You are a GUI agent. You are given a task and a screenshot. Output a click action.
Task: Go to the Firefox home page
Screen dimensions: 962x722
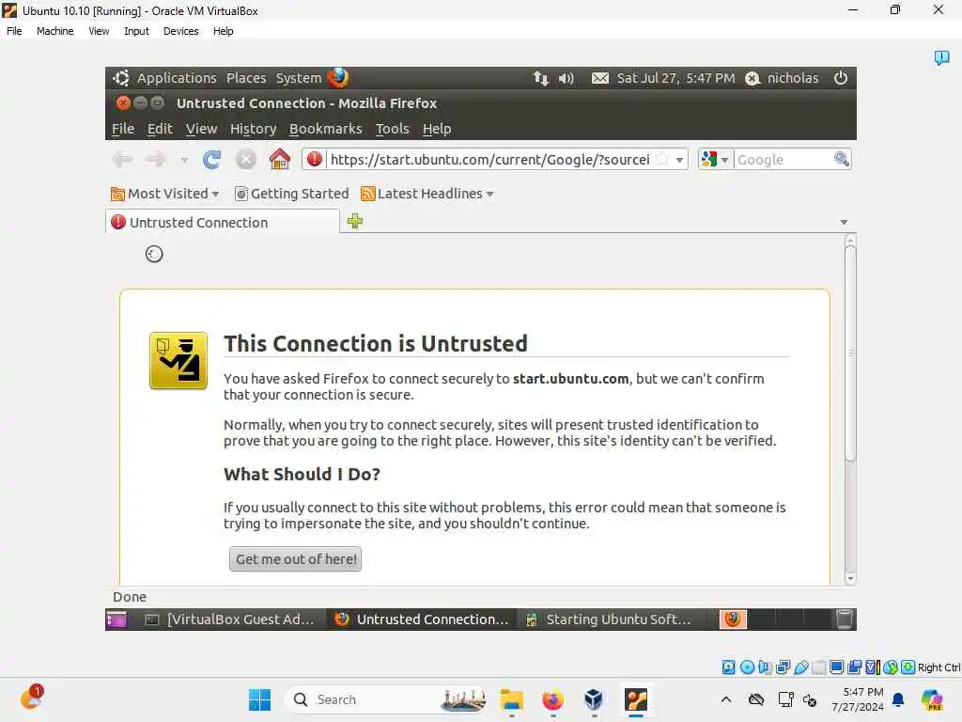(x=280, y=159)
